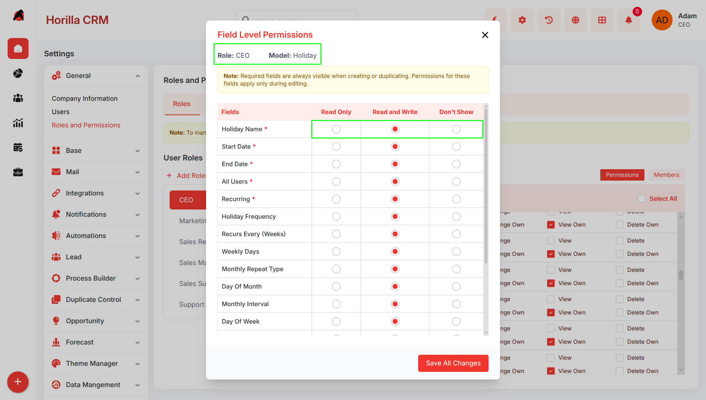Open the grid layout icon in header
Image resolution: width=706 pixels, height=400 pixels.
point(602,20)
